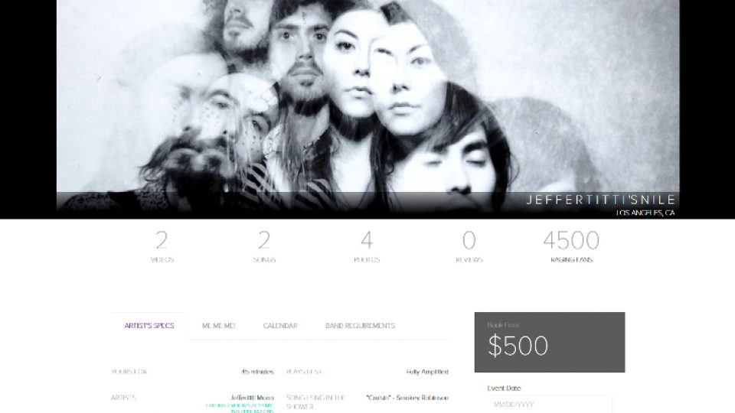Click the 2 Songs stat

pyautogui.click(x=264, y=247)
